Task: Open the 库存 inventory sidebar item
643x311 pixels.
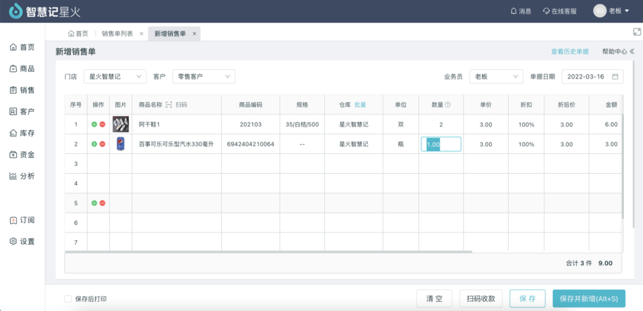Action: click(x=22, y=133)
